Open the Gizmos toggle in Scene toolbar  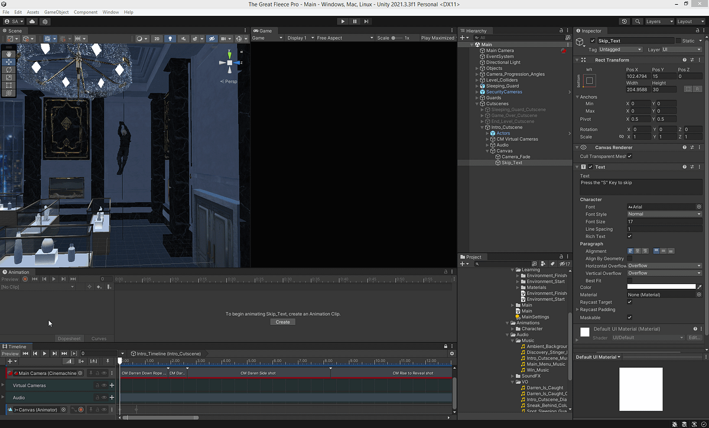239,38
